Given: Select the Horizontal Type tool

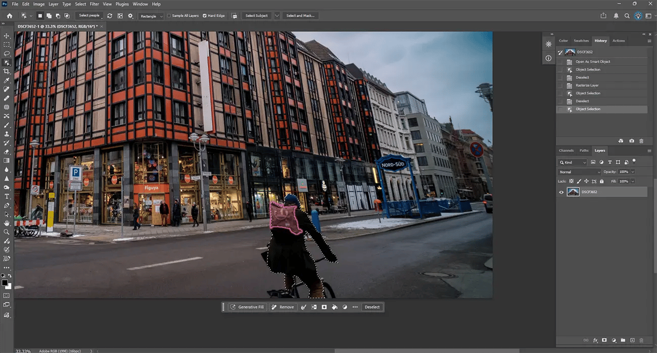Looking at the screenshot, I should tap(7, 196).
